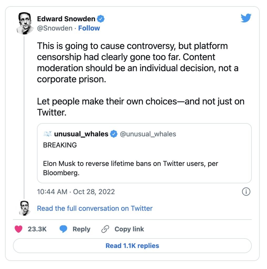Click the @Snowden handle
Viewport: 267px width, 269px height.
click(55, 28)
